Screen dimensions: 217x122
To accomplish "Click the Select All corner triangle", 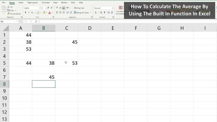I will (x=6, y=28).
